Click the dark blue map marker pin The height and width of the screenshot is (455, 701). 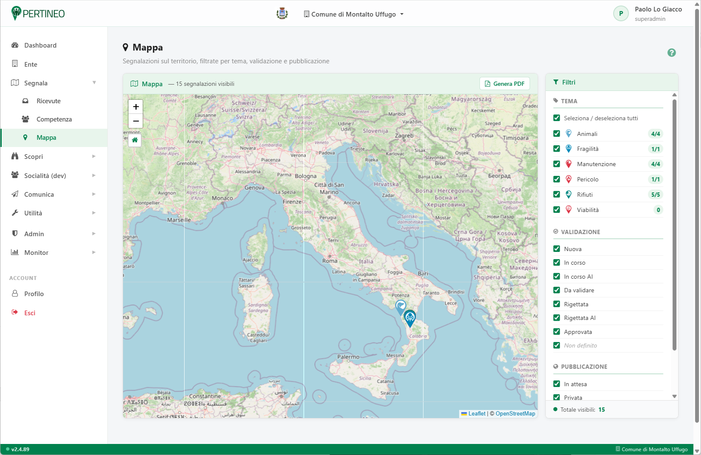pos(410,319)
